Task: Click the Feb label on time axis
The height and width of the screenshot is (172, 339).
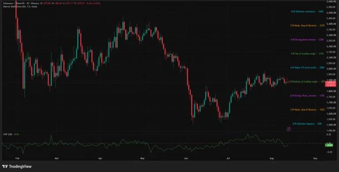Action: click(x=18, y=158)
